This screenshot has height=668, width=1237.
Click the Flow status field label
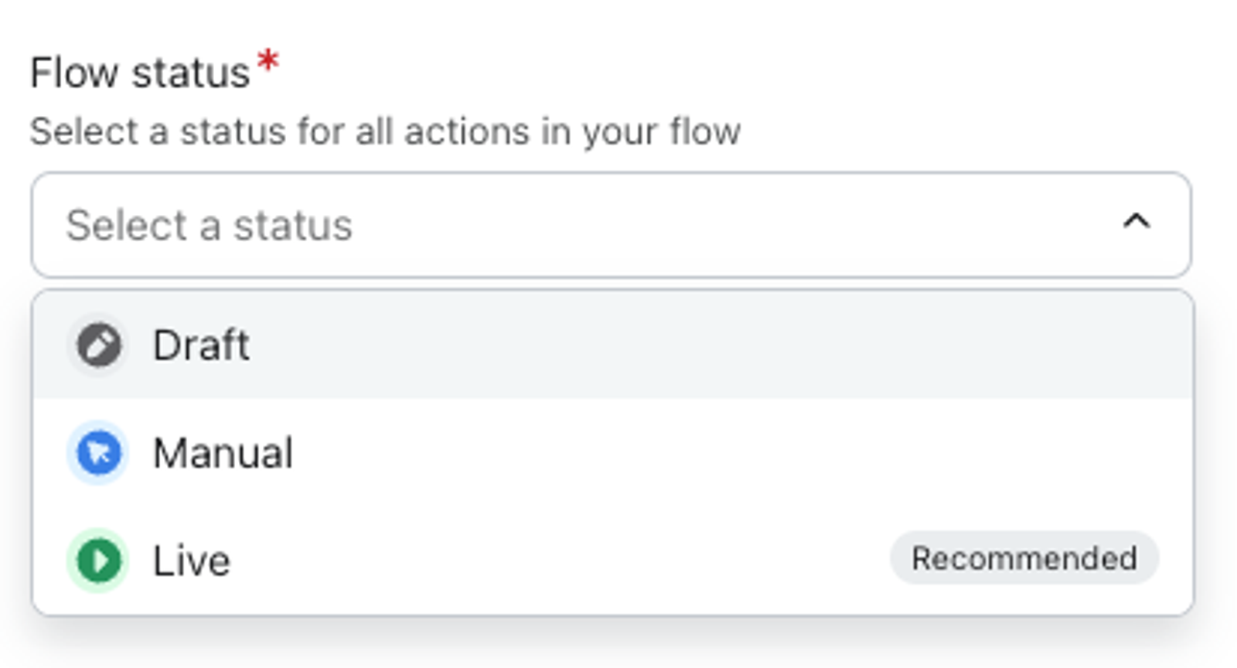point(140,73)
